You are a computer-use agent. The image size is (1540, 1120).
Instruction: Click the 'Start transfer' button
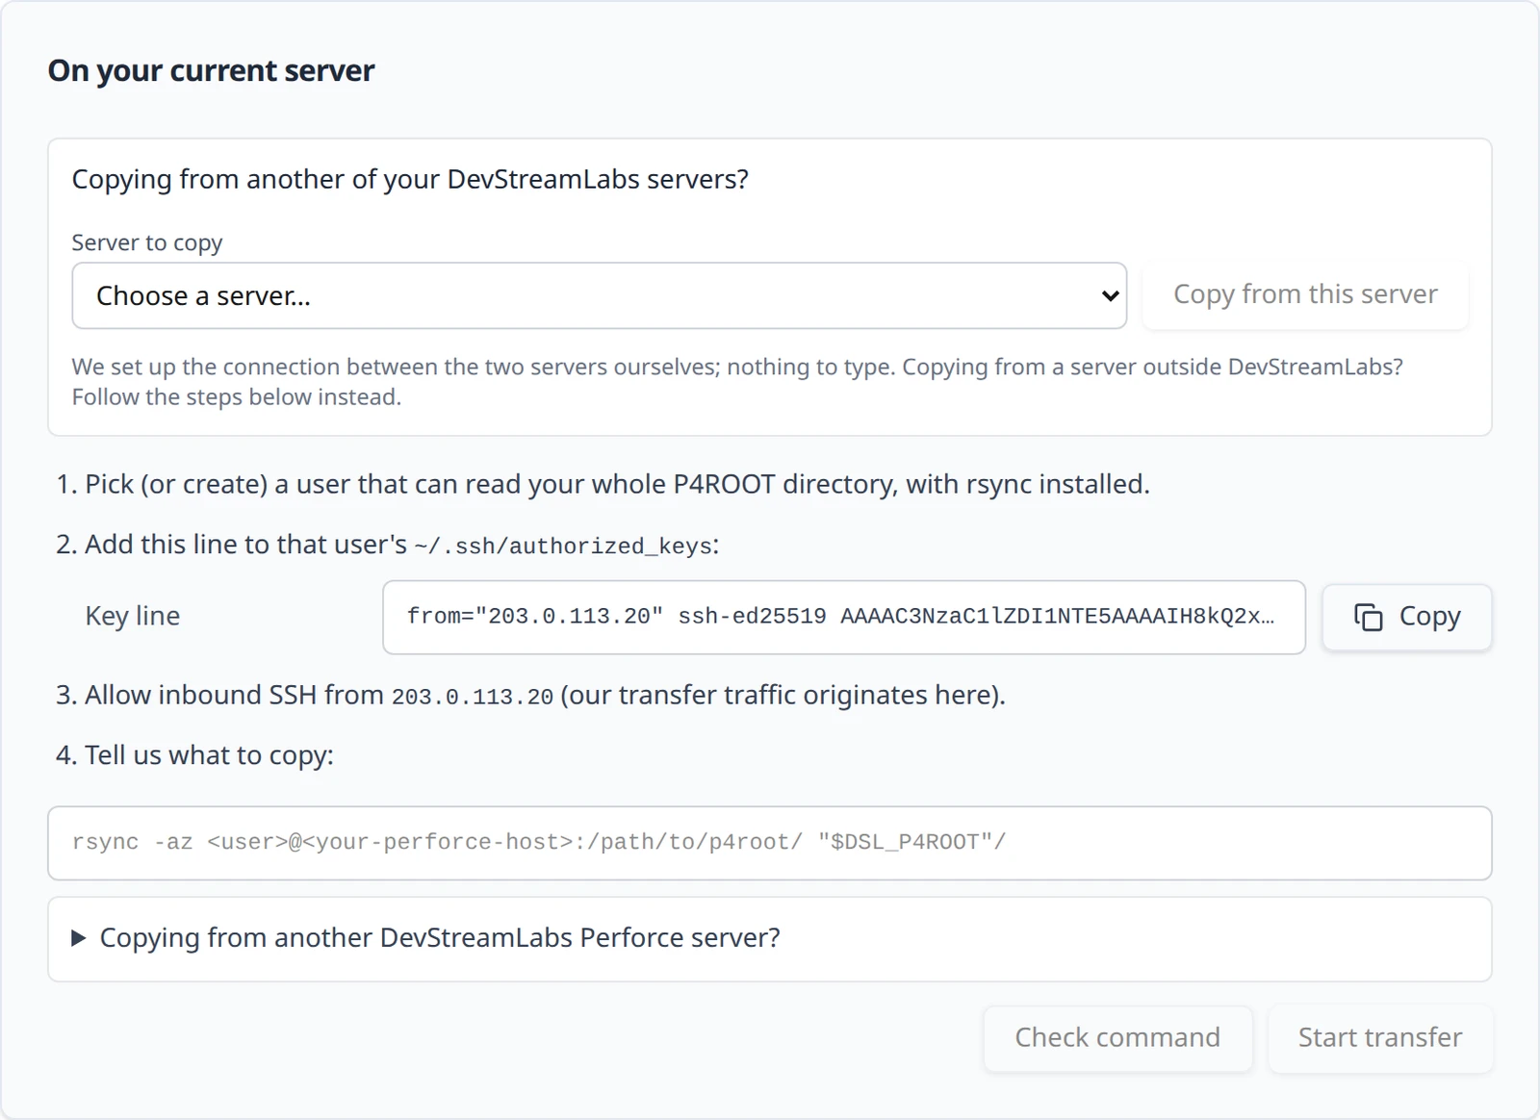[x=1380, y=1038]
